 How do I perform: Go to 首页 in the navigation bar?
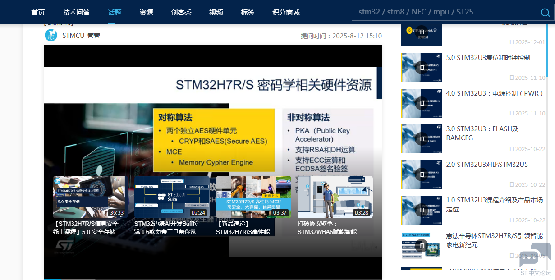pos(38,12)
